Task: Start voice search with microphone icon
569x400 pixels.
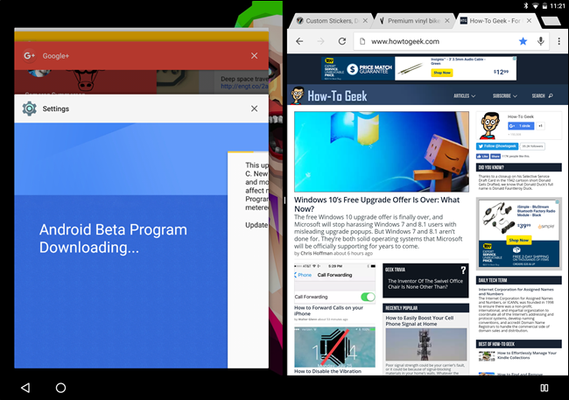Action: (x=541, y=41)
